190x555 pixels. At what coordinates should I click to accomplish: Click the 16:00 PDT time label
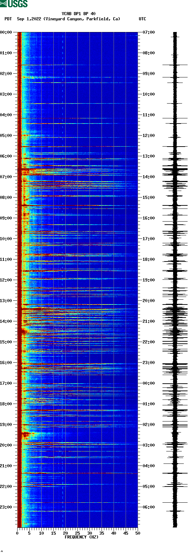6,363
